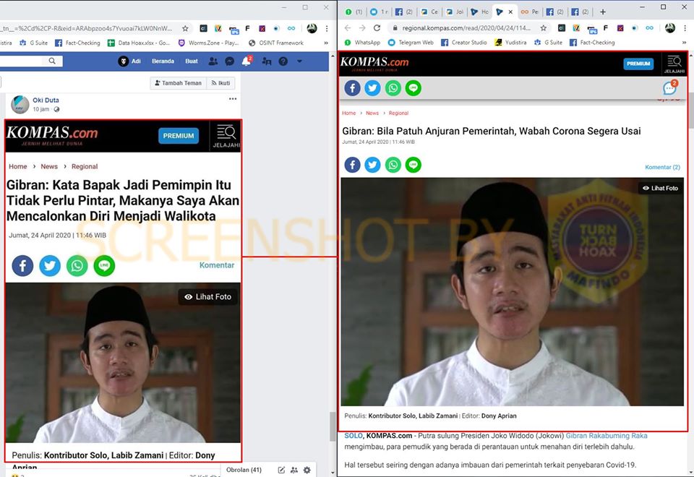
Task: Open Kompas JELAJAHI menu
Action: point(674,64)
